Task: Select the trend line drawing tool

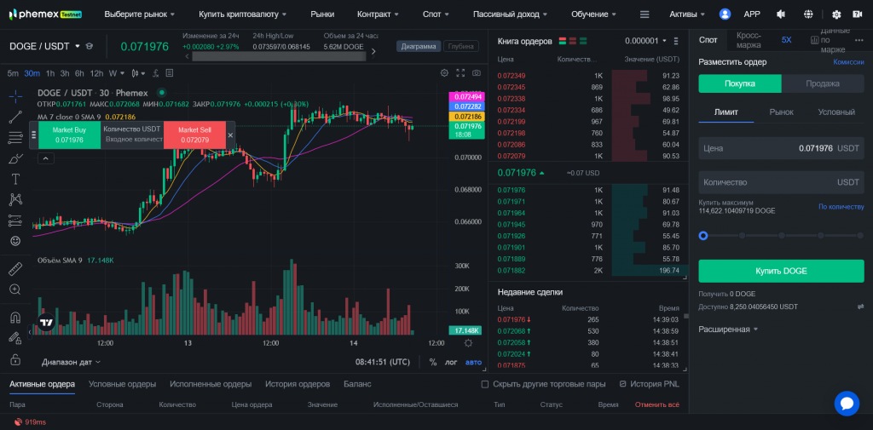Action: (x=15, y=116)
